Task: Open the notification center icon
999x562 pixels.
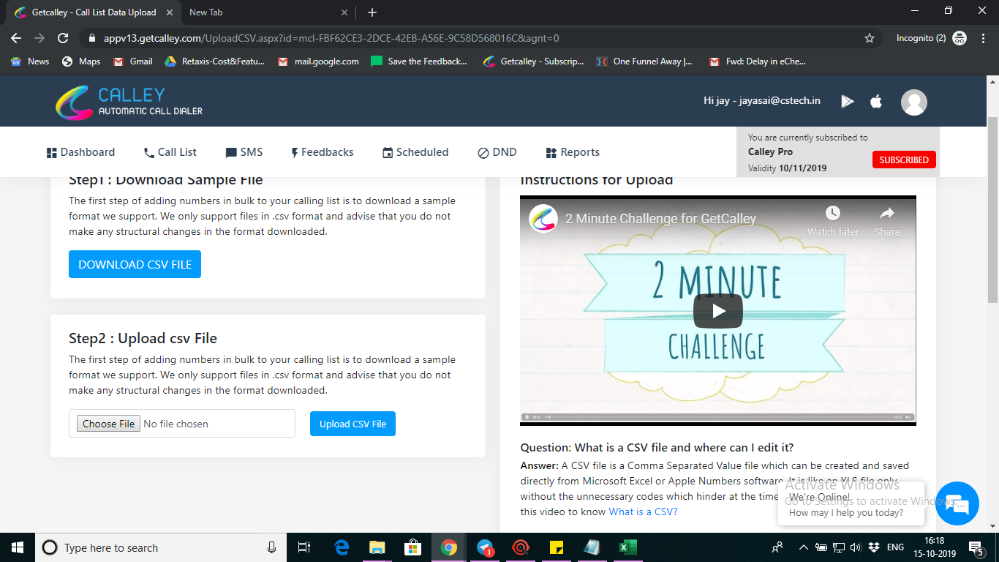Action: click(976, 547)
